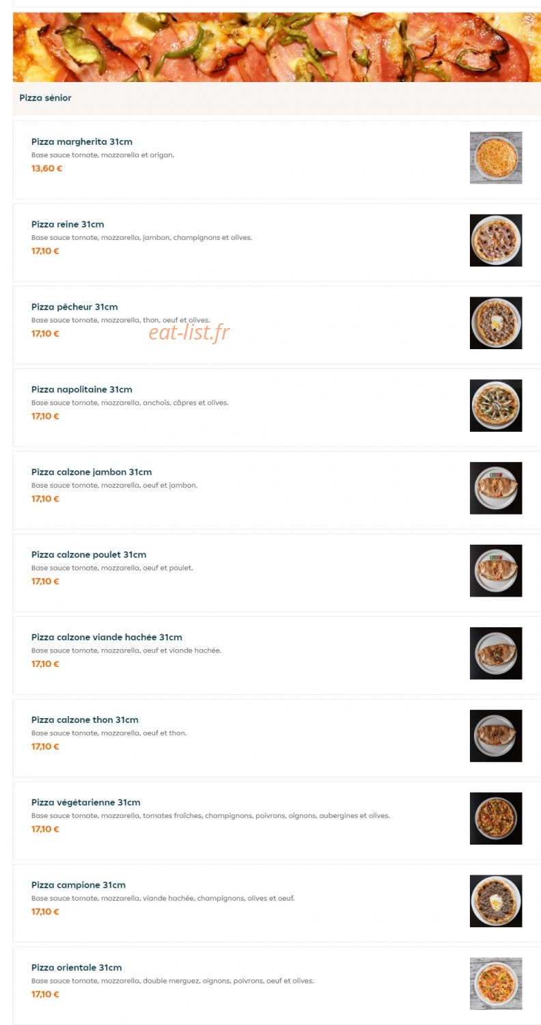Click the Pizza reine 31cm photo
The width and height of the screenshot is (541, 1025).
(x=495, y=241)
